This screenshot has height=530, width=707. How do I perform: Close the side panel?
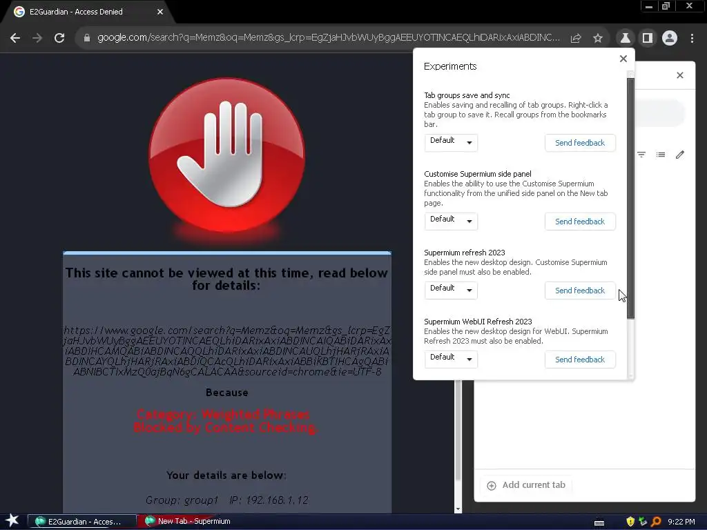[680, 75]
